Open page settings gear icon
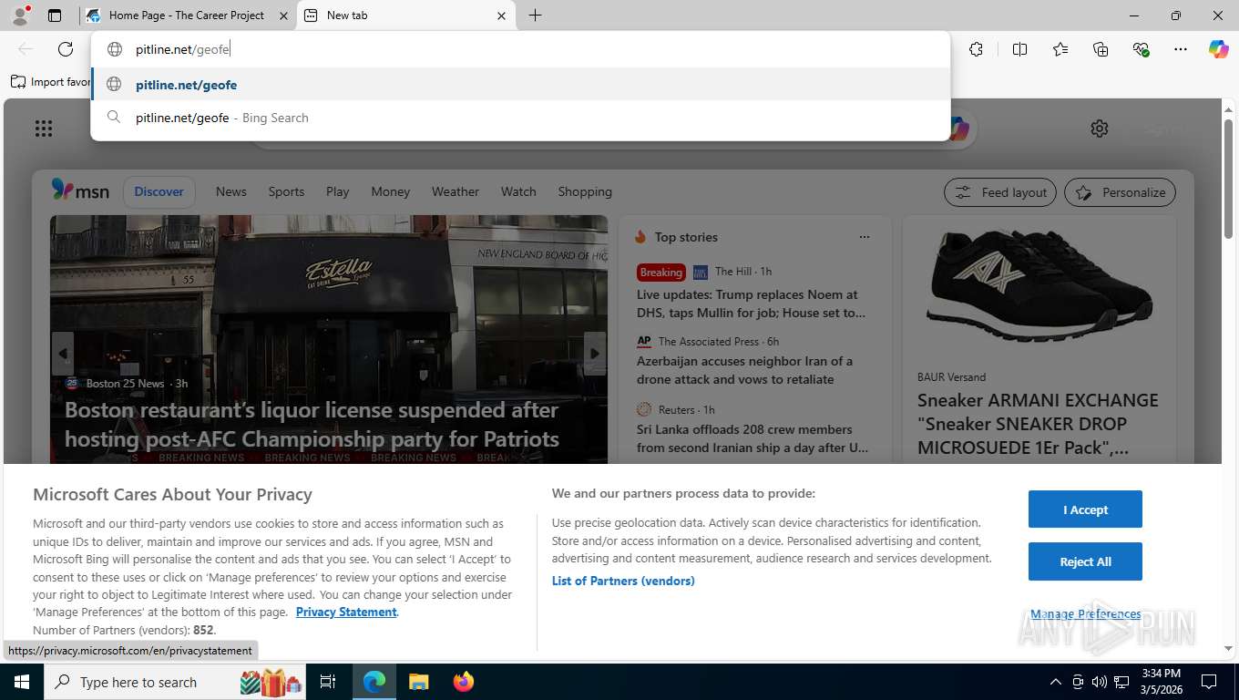The image size is (1239, 700). (1100, 129)
